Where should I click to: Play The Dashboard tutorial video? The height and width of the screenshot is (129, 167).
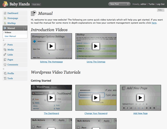point(51,98)
